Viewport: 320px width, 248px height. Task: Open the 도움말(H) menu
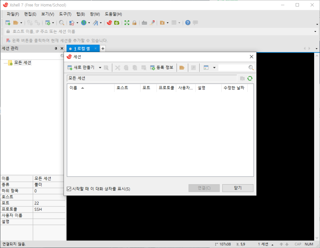[x=114, y=14]
